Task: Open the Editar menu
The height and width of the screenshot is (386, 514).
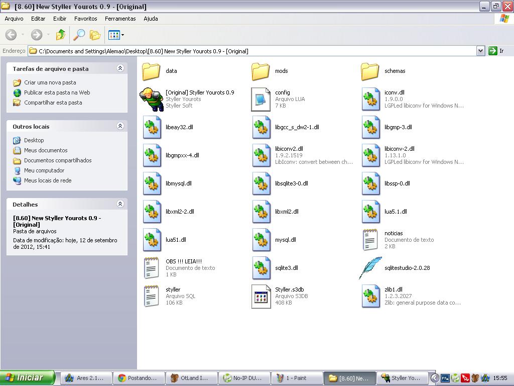Action: click(38, 19)
